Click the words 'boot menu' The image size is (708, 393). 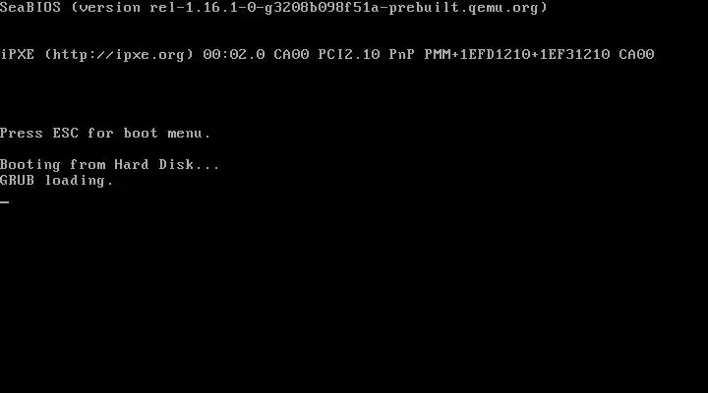click(x=162, y=133)
